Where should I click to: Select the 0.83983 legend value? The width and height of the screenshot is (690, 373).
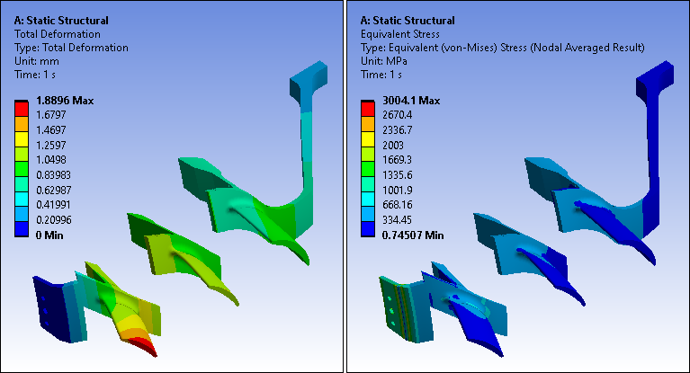point(53,175)
